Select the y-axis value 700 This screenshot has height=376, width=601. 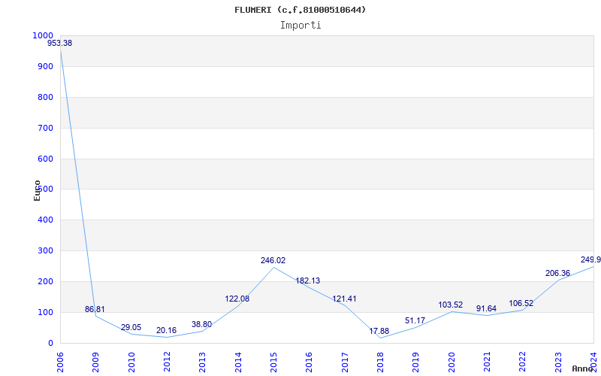pyautogui.click(x=45, y=128)
